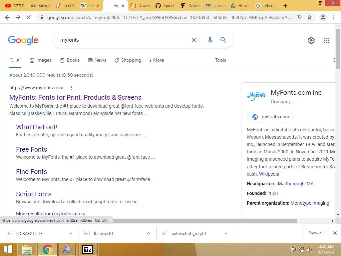341x256 pixels.
Task: Start voice search with microphone
Action: [x=210, y=40]
